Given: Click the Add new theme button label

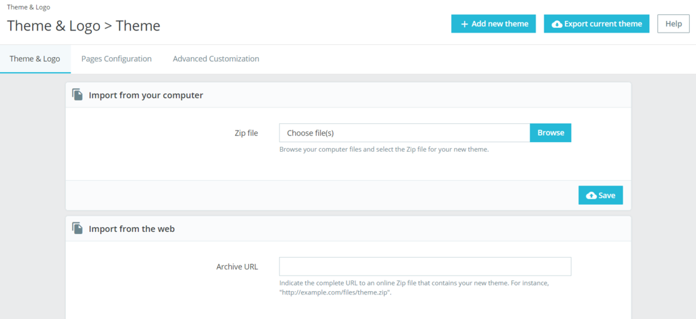Looking at the screenshot, I should [500, 24].
